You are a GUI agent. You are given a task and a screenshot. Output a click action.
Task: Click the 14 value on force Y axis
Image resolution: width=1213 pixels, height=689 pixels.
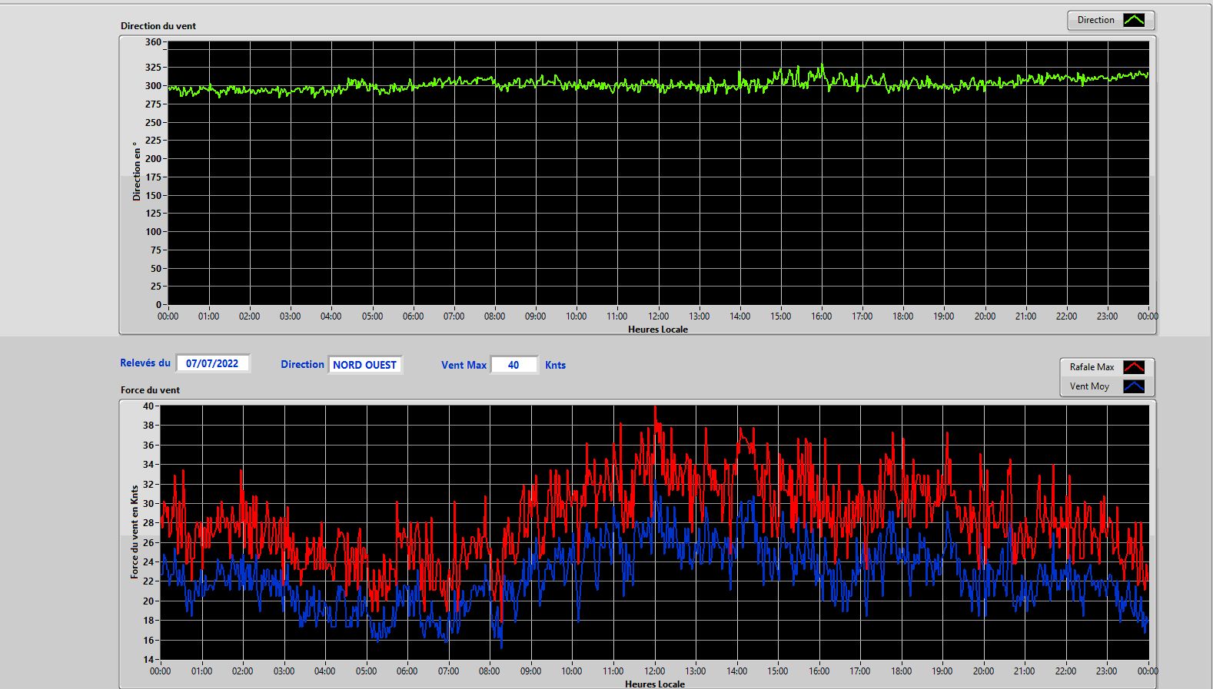[148, 660]
